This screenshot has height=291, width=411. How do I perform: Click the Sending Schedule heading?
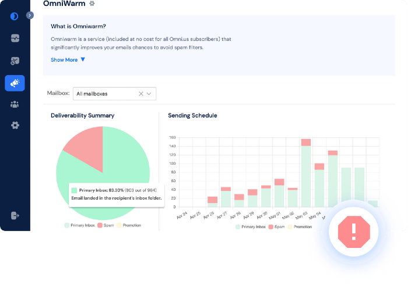click(x=192, y=116)
